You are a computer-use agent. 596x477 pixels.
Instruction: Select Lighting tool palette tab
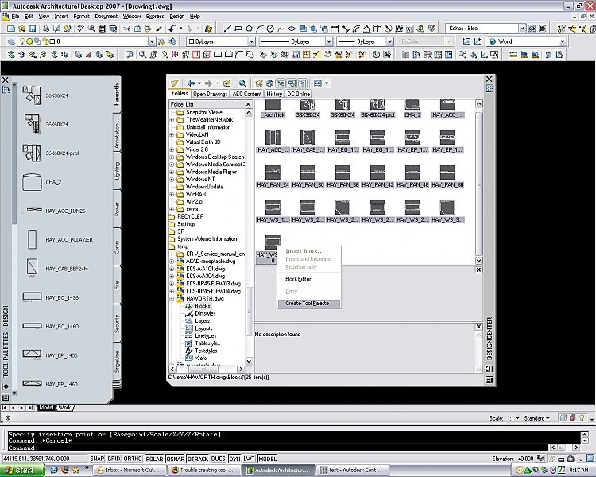[117, 171]
